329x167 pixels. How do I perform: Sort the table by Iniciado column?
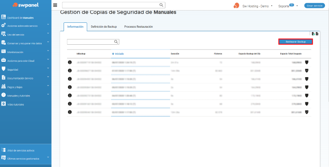point(118,54)
